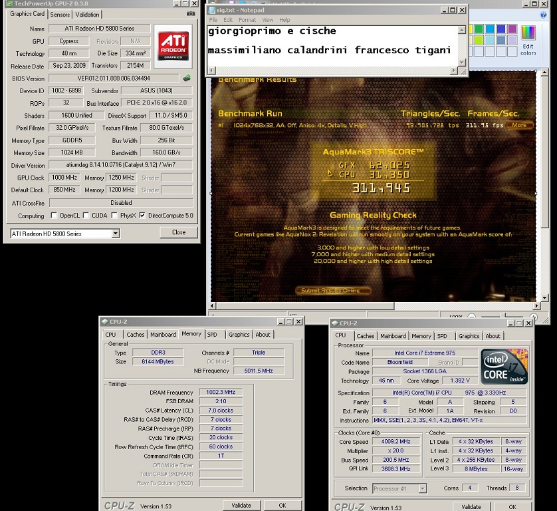Click the Driver Version value in GPU-Z

point(121,165)
